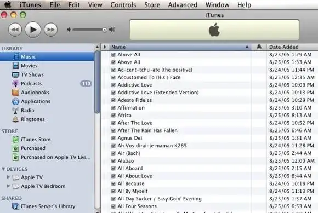
Task: Open the Store menu
Action: click(x=152, y=5)
